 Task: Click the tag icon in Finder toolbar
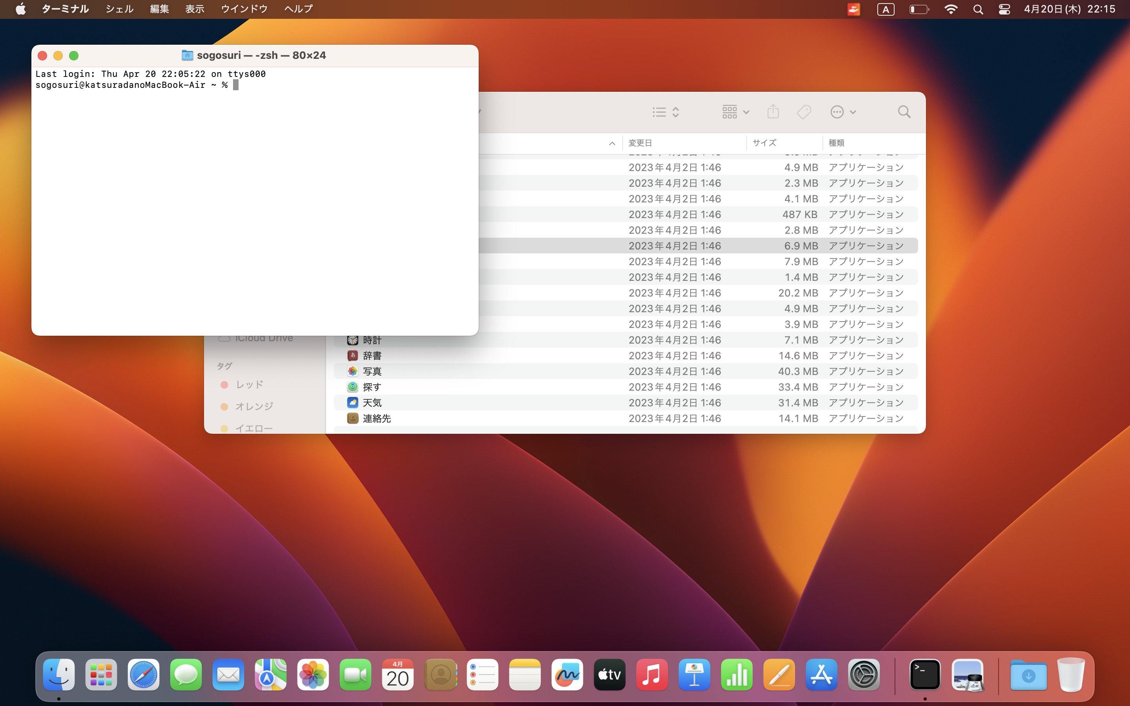point(804,112)
